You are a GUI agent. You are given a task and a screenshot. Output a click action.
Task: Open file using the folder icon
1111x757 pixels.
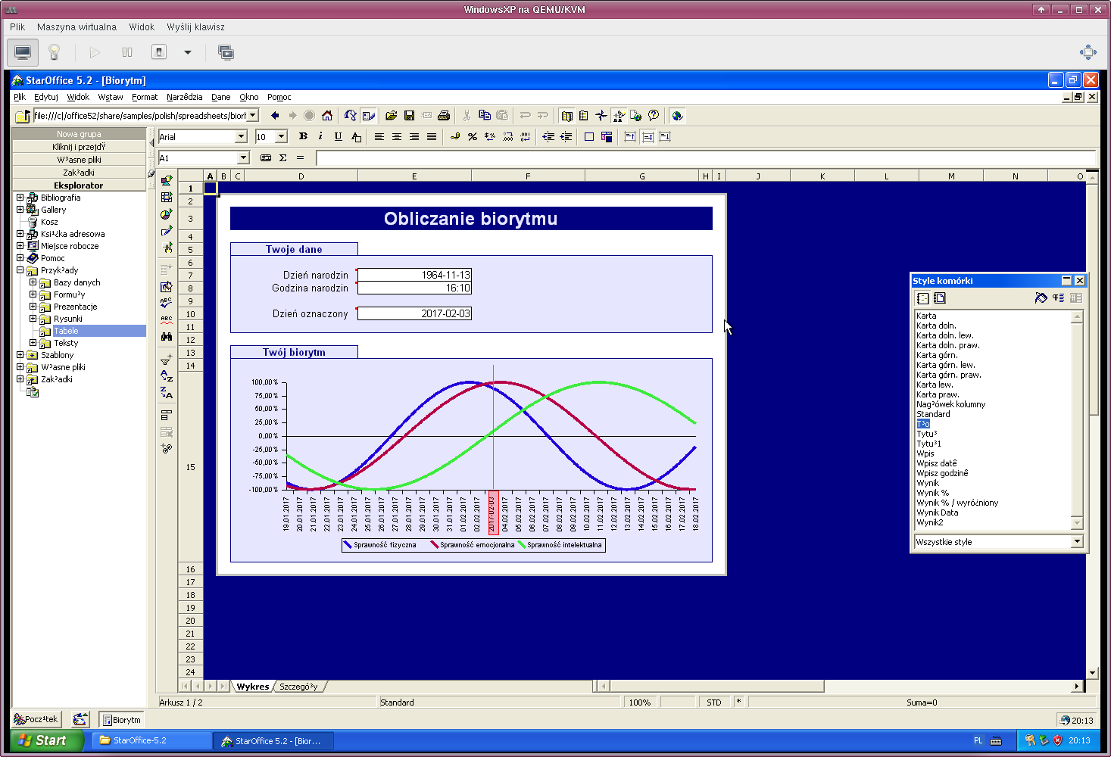pos(391,116)
